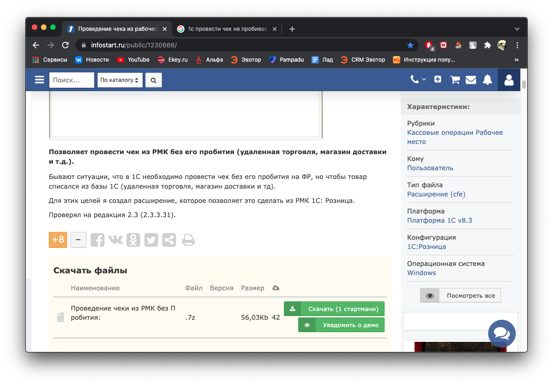This screenshot has width=553, height=386.
Task: Open the CRM Эвотор bookmark
Action: (363, 59)
